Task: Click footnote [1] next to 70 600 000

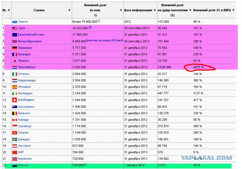Action: (99, 21)
